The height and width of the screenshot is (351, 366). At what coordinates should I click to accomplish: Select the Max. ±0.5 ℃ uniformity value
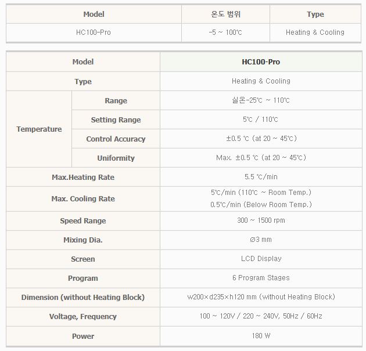click(261, 158)
